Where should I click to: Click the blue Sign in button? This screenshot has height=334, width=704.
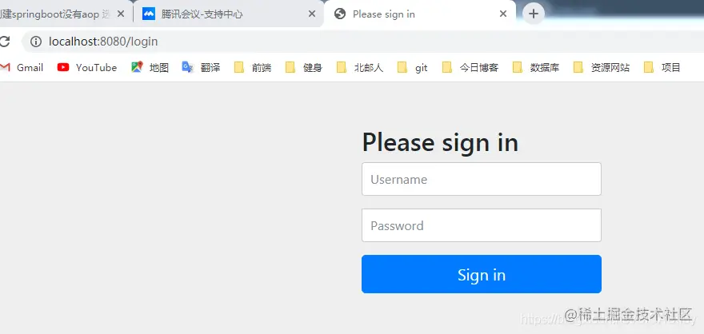pyautogui.click(x=482, y=274)
